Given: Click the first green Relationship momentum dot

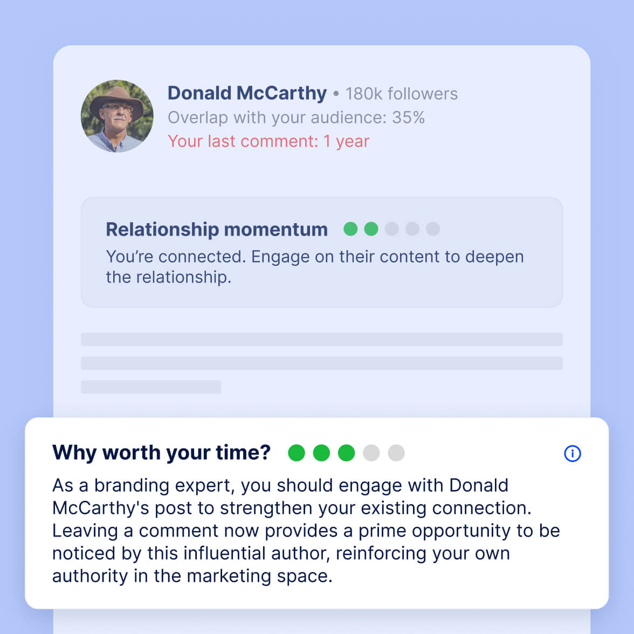Looking at the screenshot, I should pyautogui.click(x=350, y=229).
